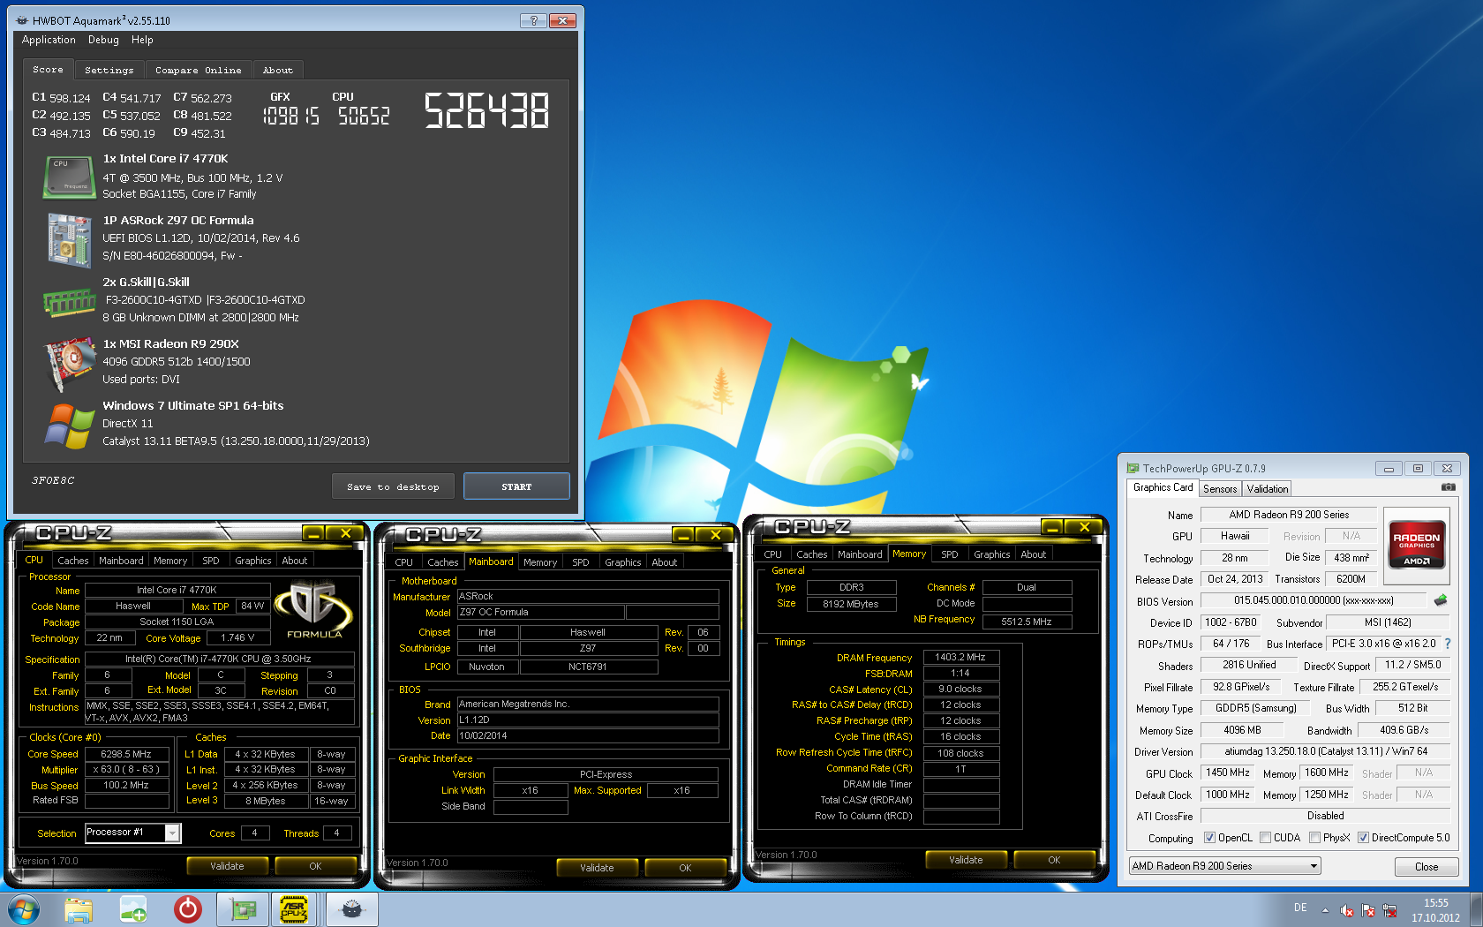Toggle the OpenCL checkbox in GPU-Z
The width and height of the screenshot is (1483, 927).
coord(1210,838)
